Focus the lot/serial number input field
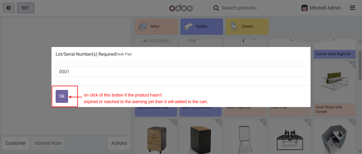The image size is (362, 154). click(181, 72)
